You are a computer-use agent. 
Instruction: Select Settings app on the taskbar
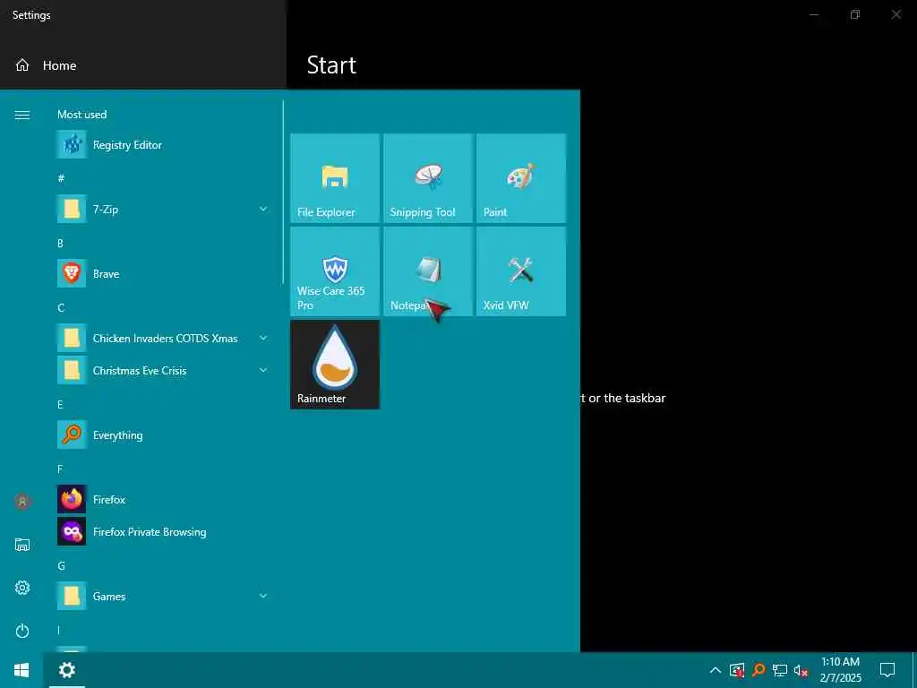pyautogui.click(x=66, y=670)
